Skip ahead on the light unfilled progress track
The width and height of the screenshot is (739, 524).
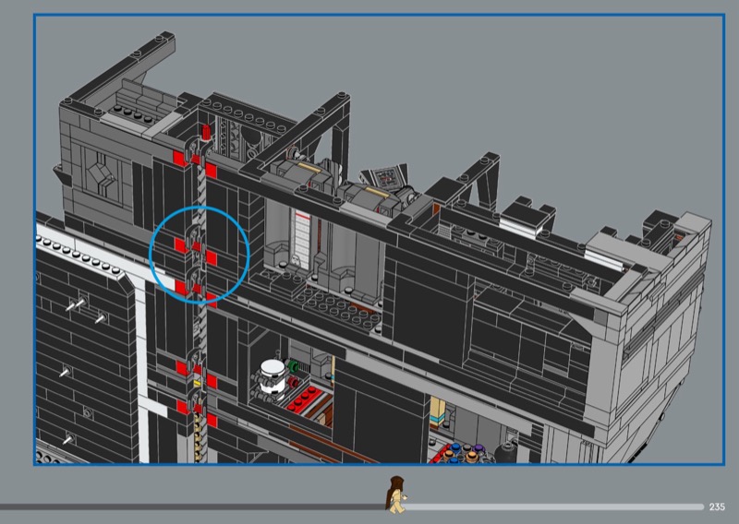coord(554,506)
